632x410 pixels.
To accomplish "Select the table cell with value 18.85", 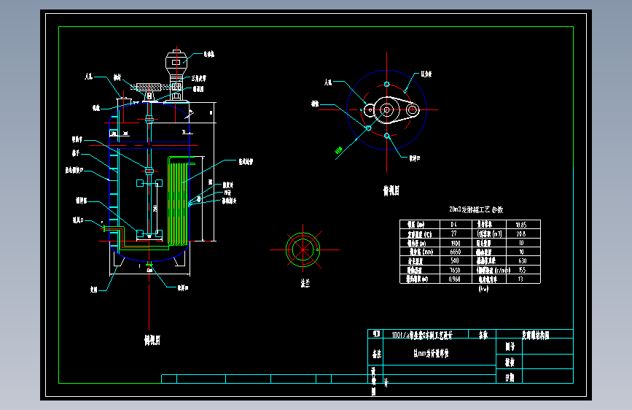I will coord(523,225).
